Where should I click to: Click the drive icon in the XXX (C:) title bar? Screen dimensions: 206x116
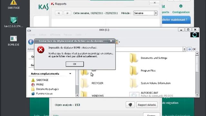coord(29,30)
